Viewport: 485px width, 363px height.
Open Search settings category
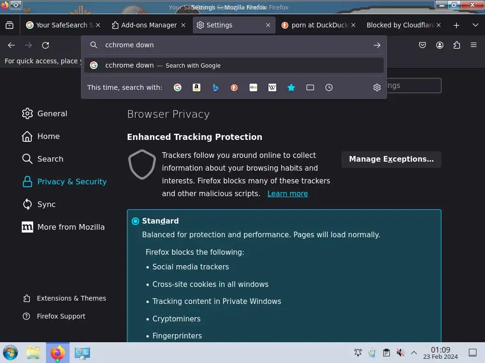(x=43, y=159)
